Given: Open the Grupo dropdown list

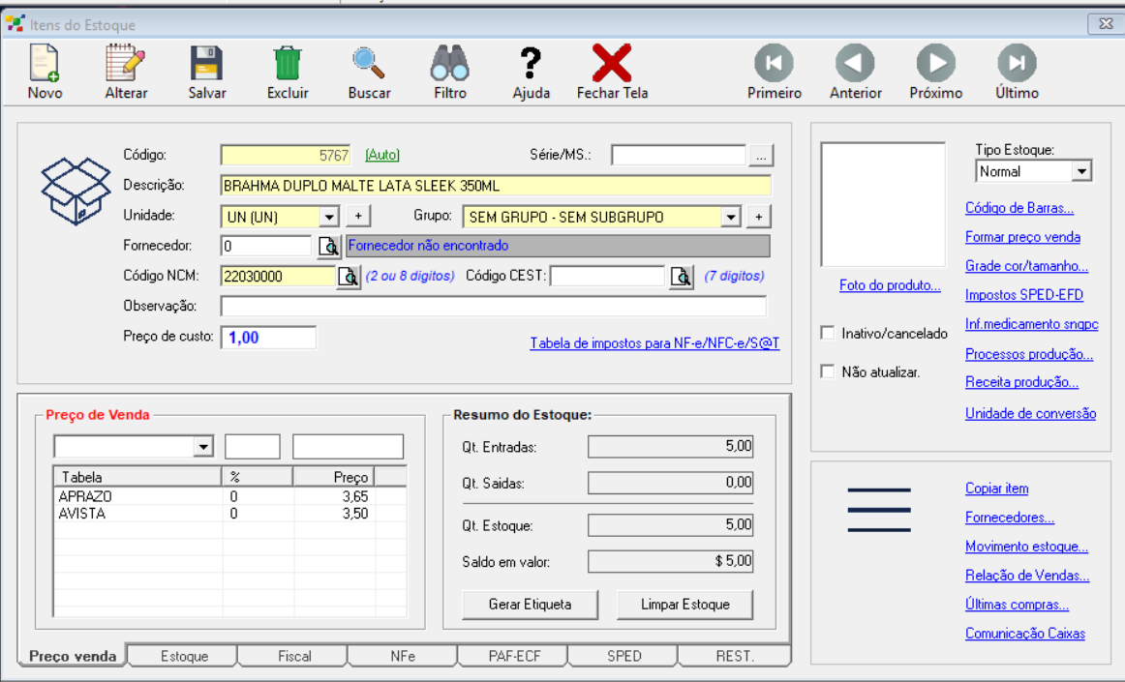Looking at the screenshot, I should click(x=731, y=217).
